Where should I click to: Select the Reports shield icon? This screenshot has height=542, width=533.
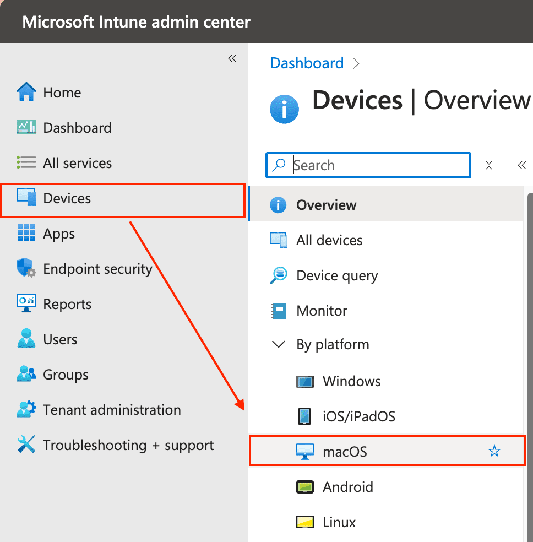coord(25,303)
